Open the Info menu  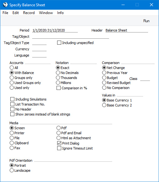(60, 13)
